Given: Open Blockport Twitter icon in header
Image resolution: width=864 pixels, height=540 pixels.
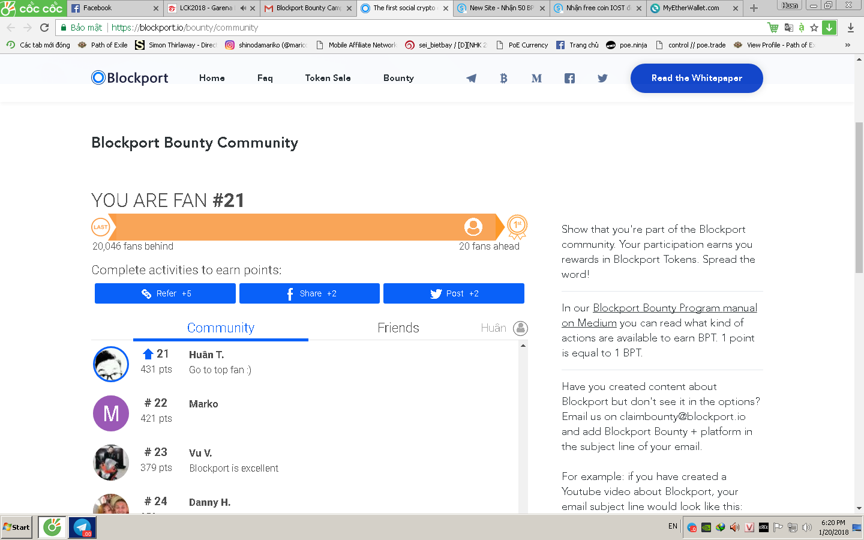Looking at the screenshot, I should click(602, 79).
